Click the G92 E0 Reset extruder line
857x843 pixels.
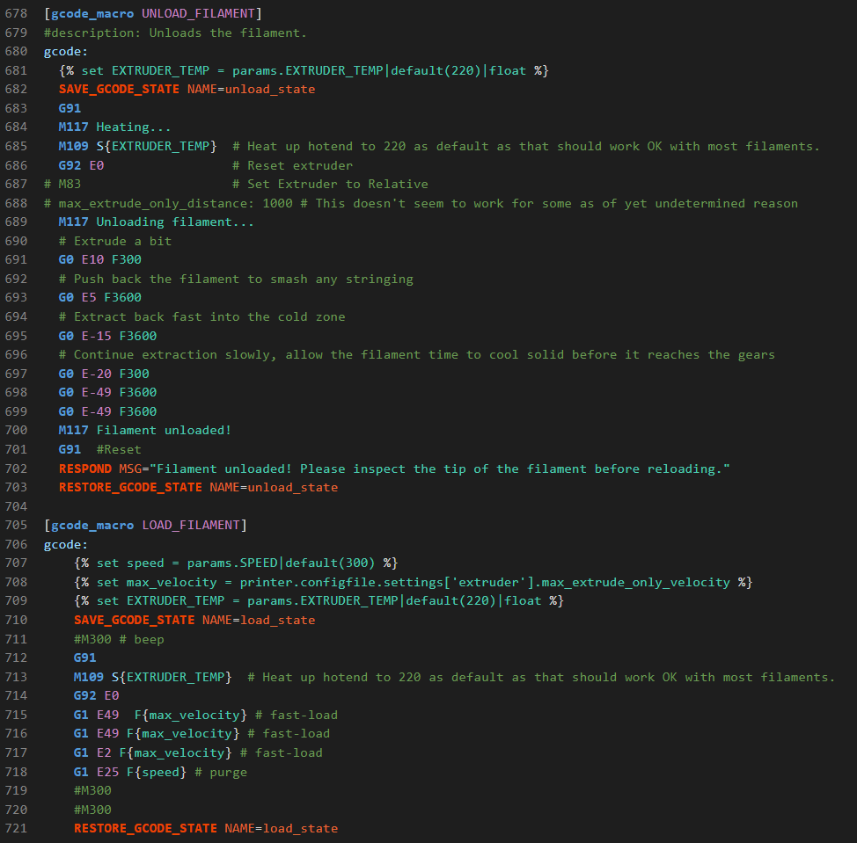[206, 165]
